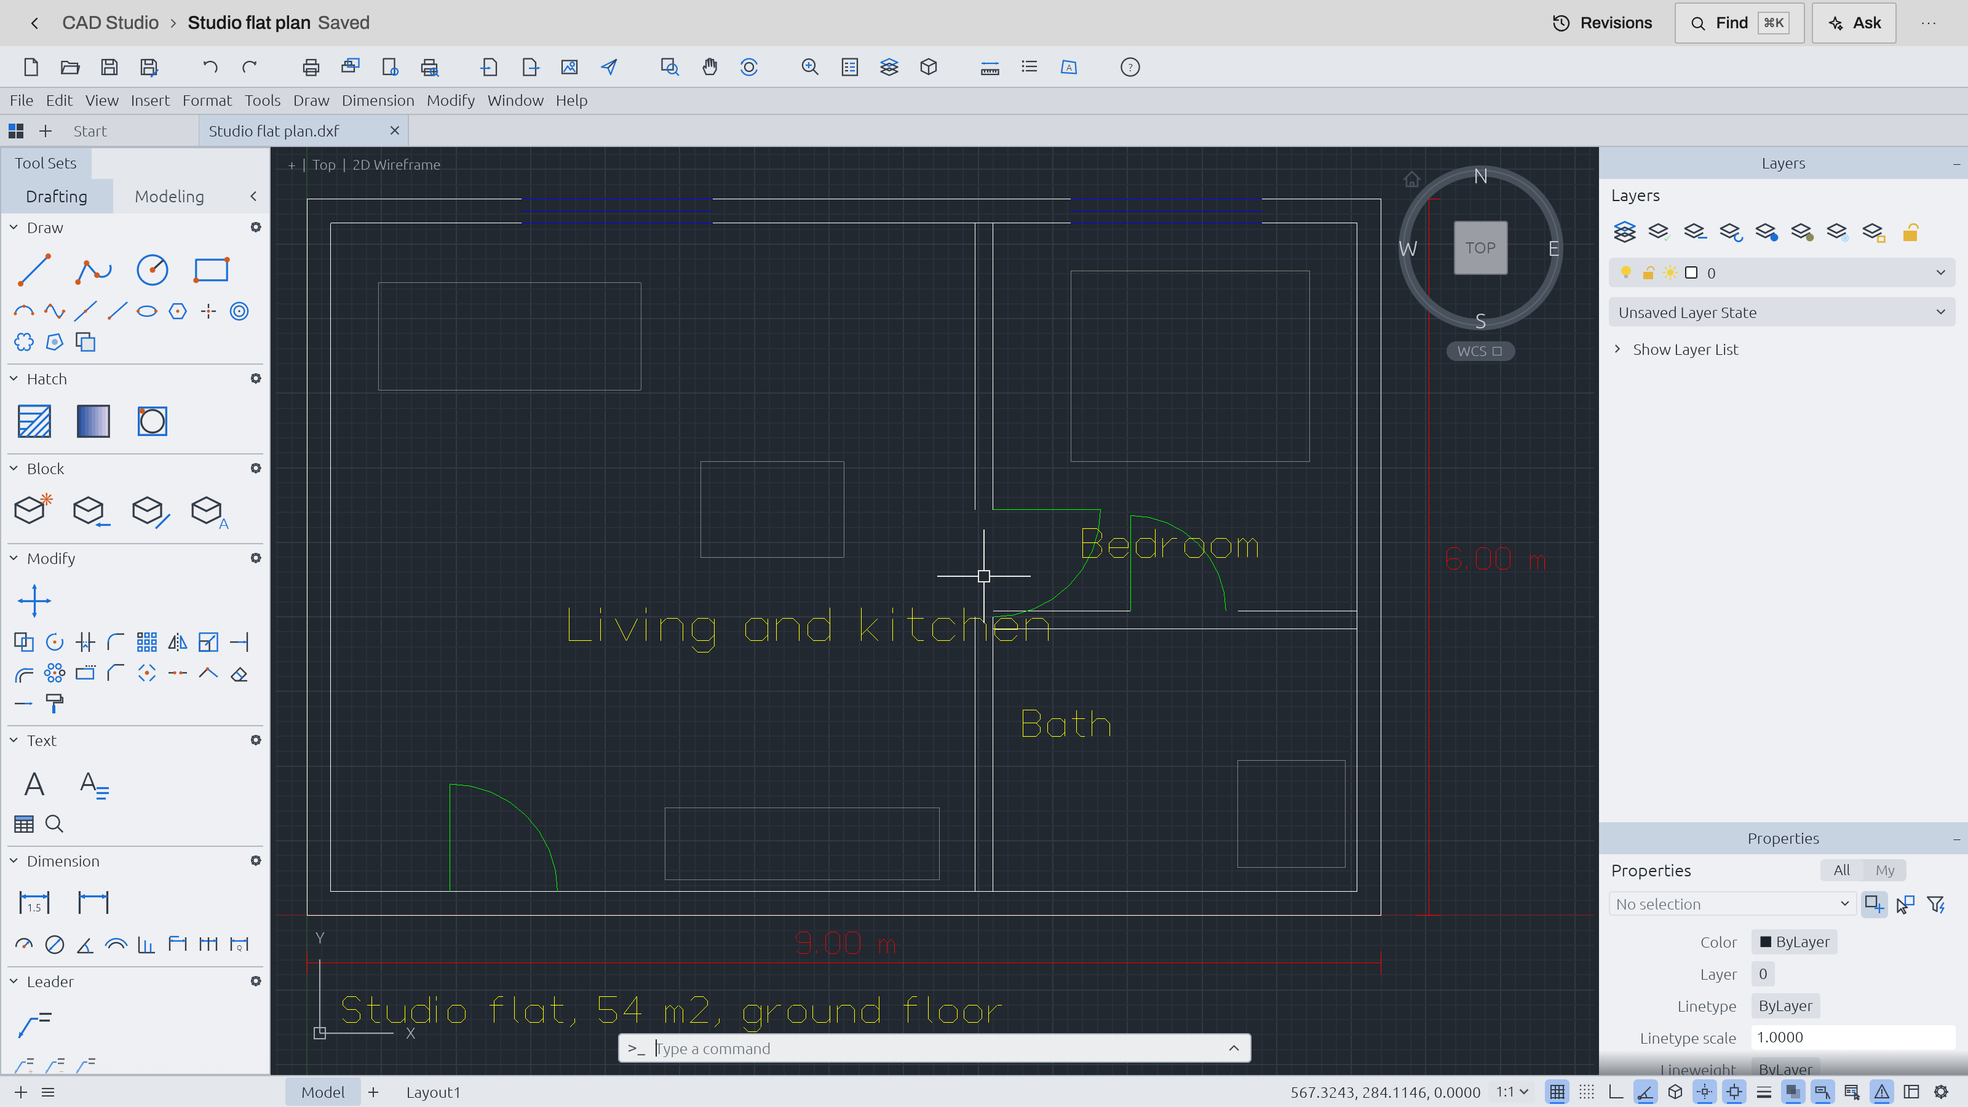Screen dimensions: 1968x1107
Task: Select the Linear Dimension tool
Action: pos(34,902)
